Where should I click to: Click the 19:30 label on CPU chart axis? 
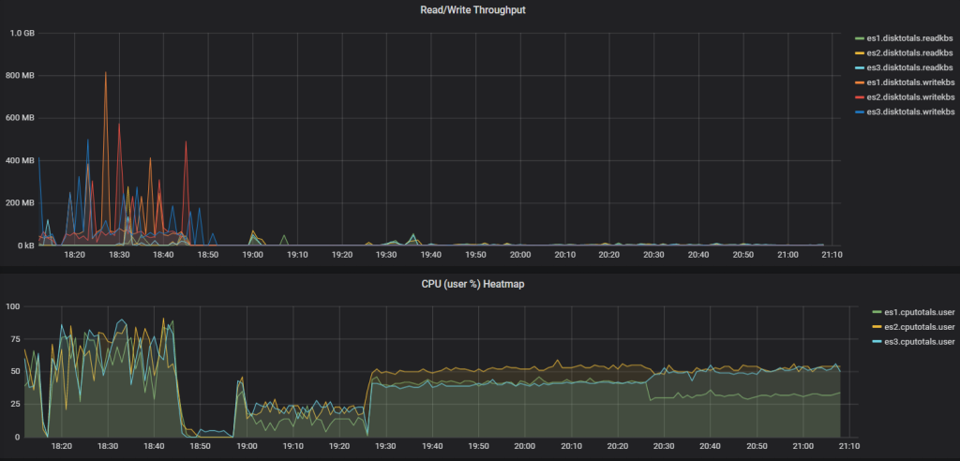coord(385,446)
